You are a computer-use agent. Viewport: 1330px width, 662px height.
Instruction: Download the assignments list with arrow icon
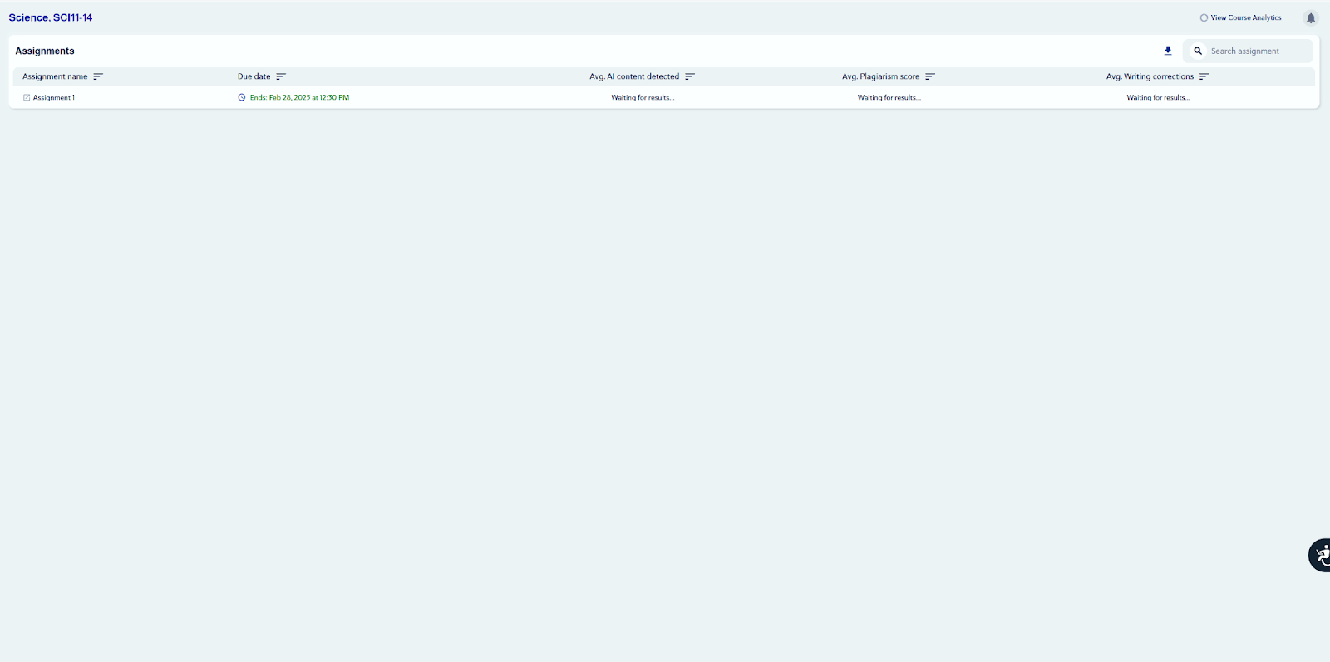coord(1168,51)
